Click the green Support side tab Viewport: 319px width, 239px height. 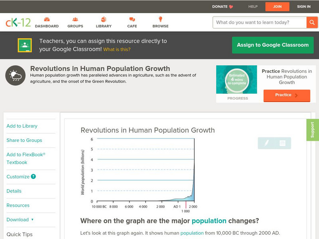point(313,130)
